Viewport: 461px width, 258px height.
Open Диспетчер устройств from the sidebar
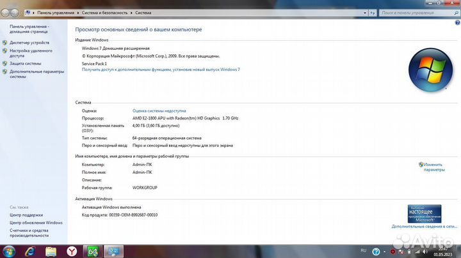pos(29,43)
